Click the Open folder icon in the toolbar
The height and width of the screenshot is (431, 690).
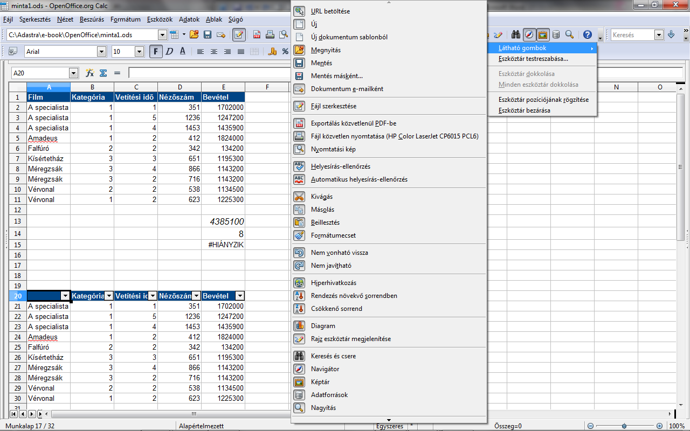(x=194, y=34)
